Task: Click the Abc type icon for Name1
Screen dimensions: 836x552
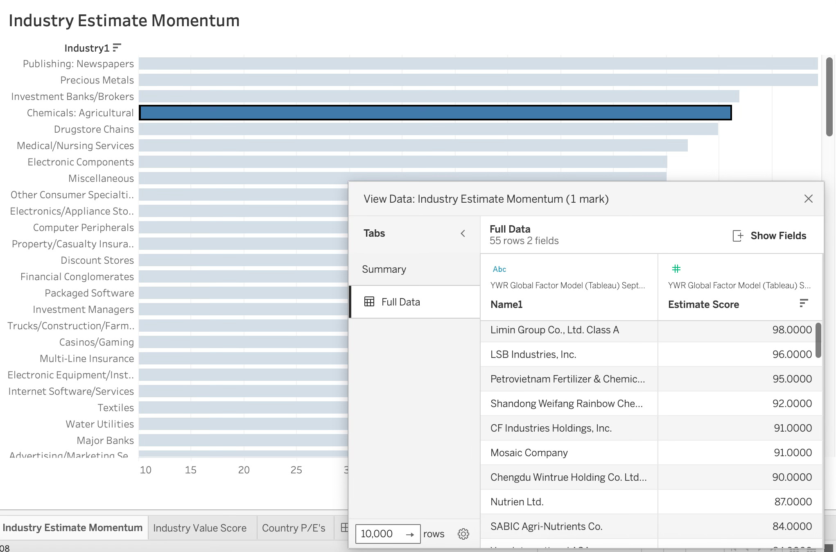Action: coord(499,269)
